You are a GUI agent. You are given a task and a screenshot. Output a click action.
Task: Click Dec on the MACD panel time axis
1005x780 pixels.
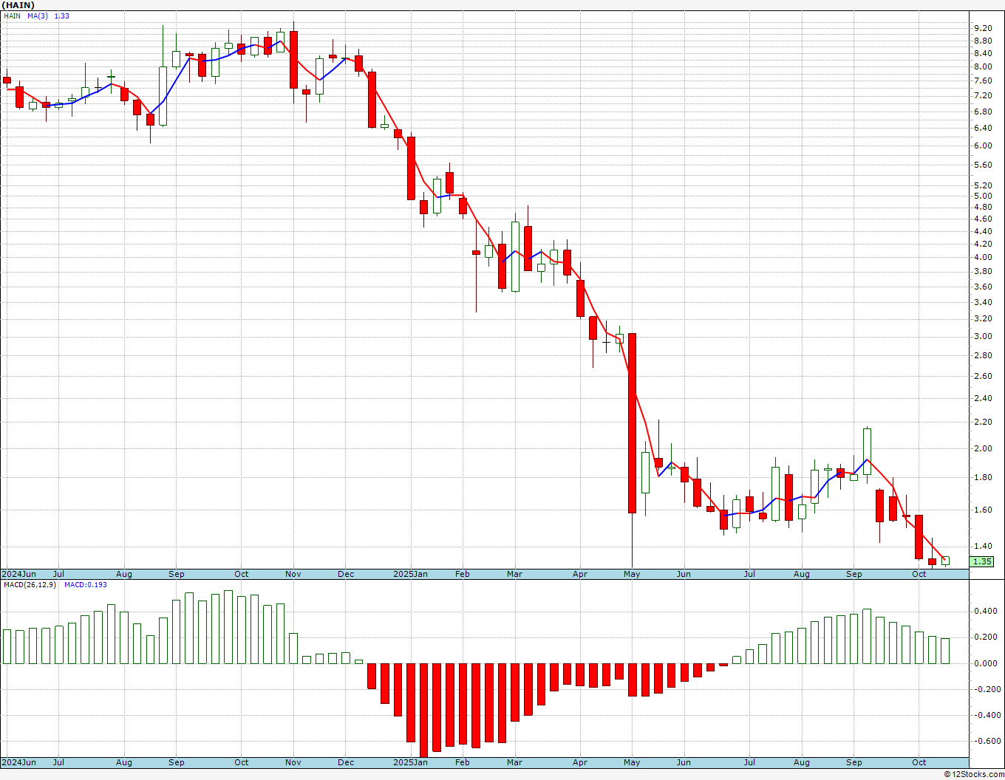(346, 762)
